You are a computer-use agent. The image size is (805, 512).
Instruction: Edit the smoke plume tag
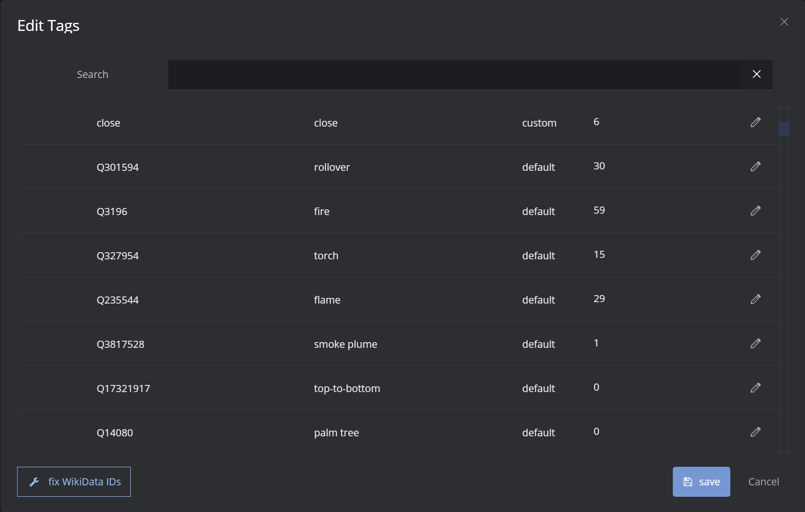[x=755, y=344]
